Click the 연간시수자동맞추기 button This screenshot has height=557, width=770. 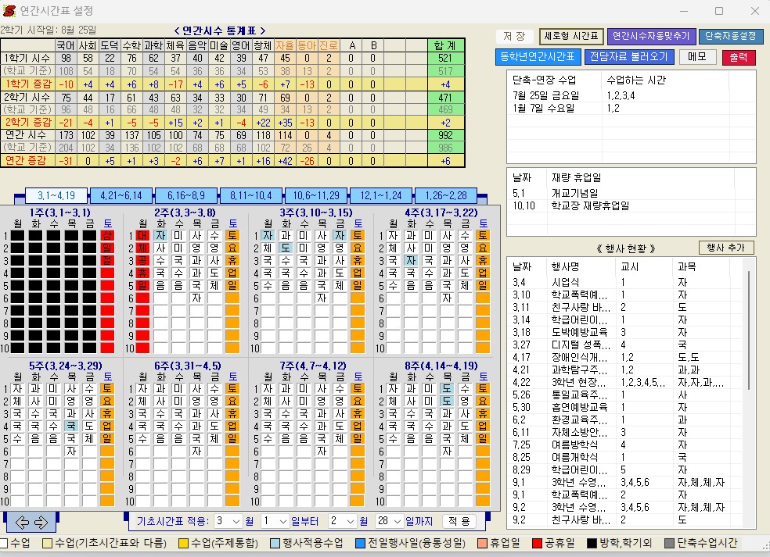tap(651, 36)
